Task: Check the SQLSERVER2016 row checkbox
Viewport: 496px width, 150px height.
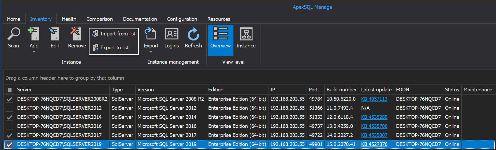Action: coord(9,126)
